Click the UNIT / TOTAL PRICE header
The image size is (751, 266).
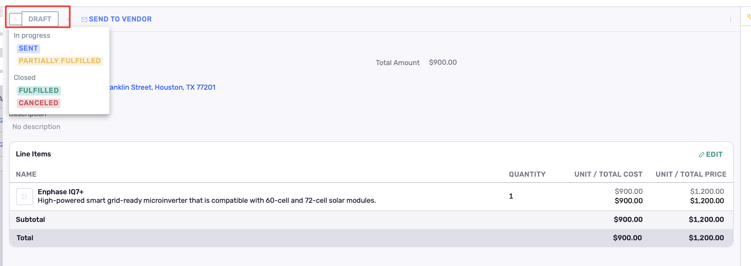(690, 174)
